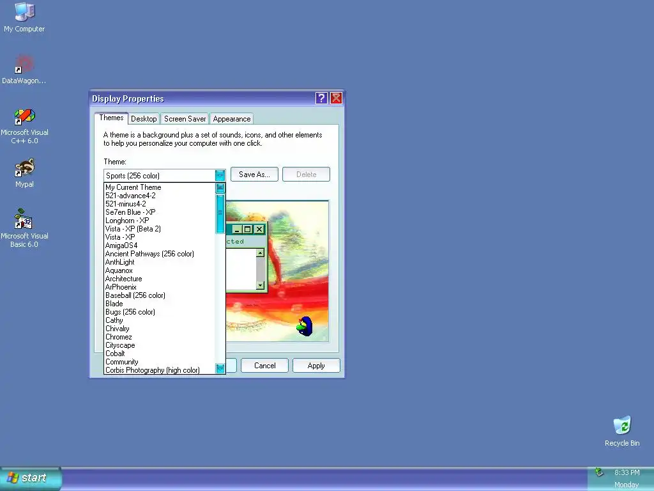Choose the Chivalry theme

(159, 329)
